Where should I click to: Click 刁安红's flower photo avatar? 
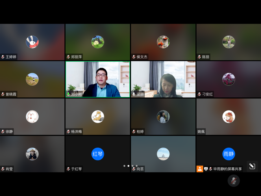(229, 79)
